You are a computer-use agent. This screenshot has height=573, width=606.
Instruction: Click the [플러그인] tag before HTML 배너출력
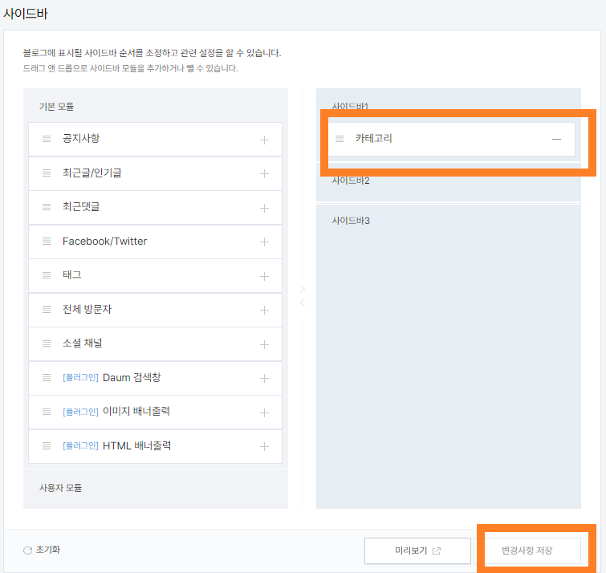coord(80,445)
